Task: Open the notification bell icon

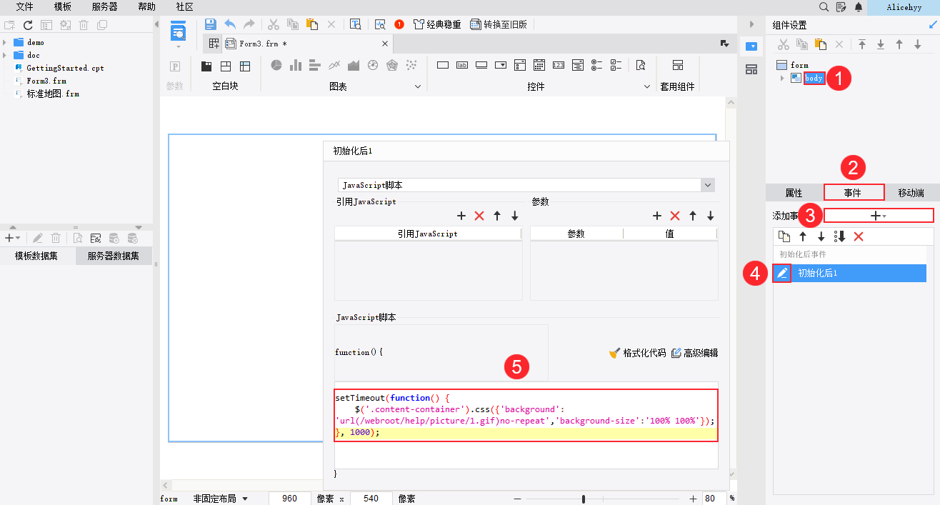Action: (x=859, y=6)
